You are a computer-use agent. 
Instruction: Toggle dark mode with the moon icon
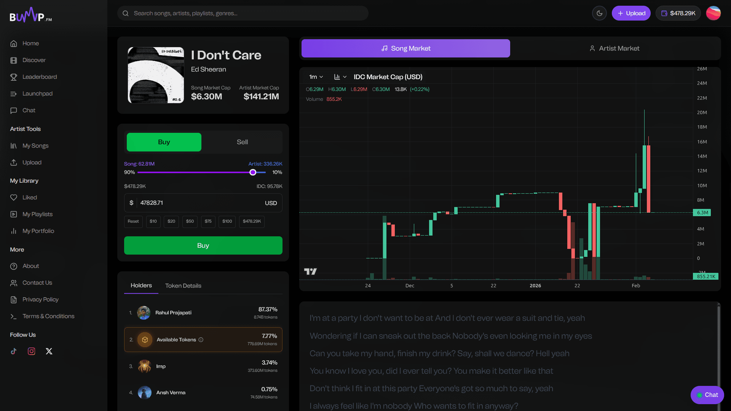[599, 13]
